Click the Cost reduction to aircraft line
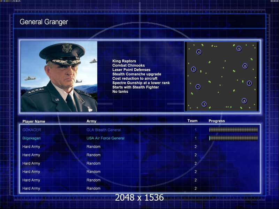279x209 pixels. coord(135,78)
